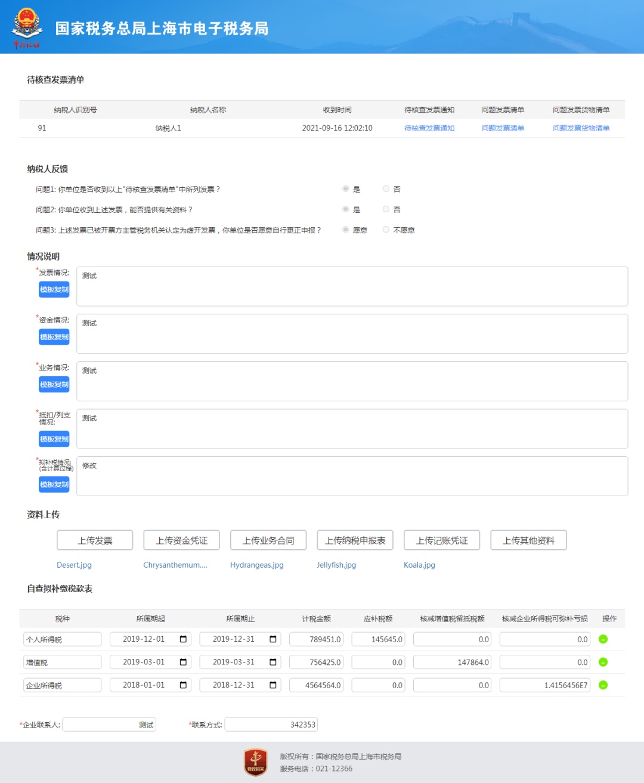Click into the 资金情况 text area
Screen dimensions: 644x783
pos(352,334)
